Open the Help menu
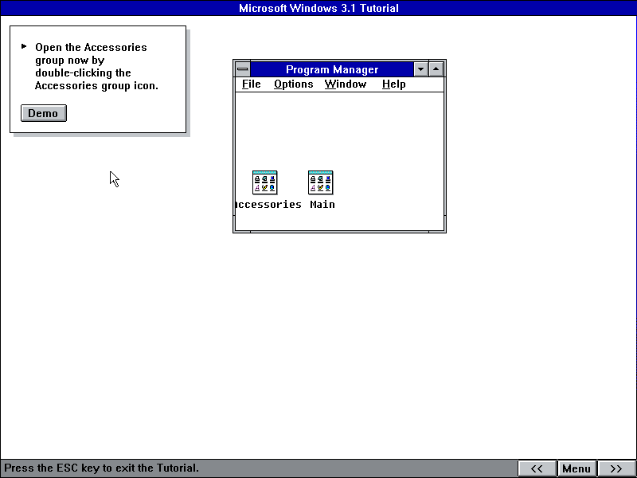The width and height of the screenshot is (637, 478). click(x=394, y=84)
